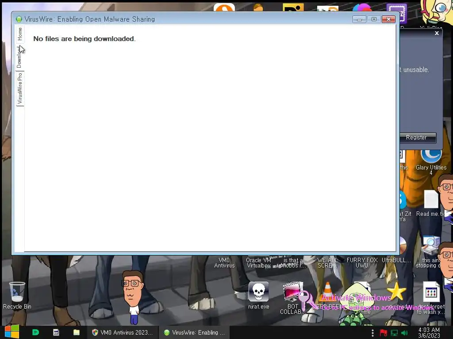The image size is (453, 339).
Task: Open the calendar taskbar icon
Action: [56, 332]
